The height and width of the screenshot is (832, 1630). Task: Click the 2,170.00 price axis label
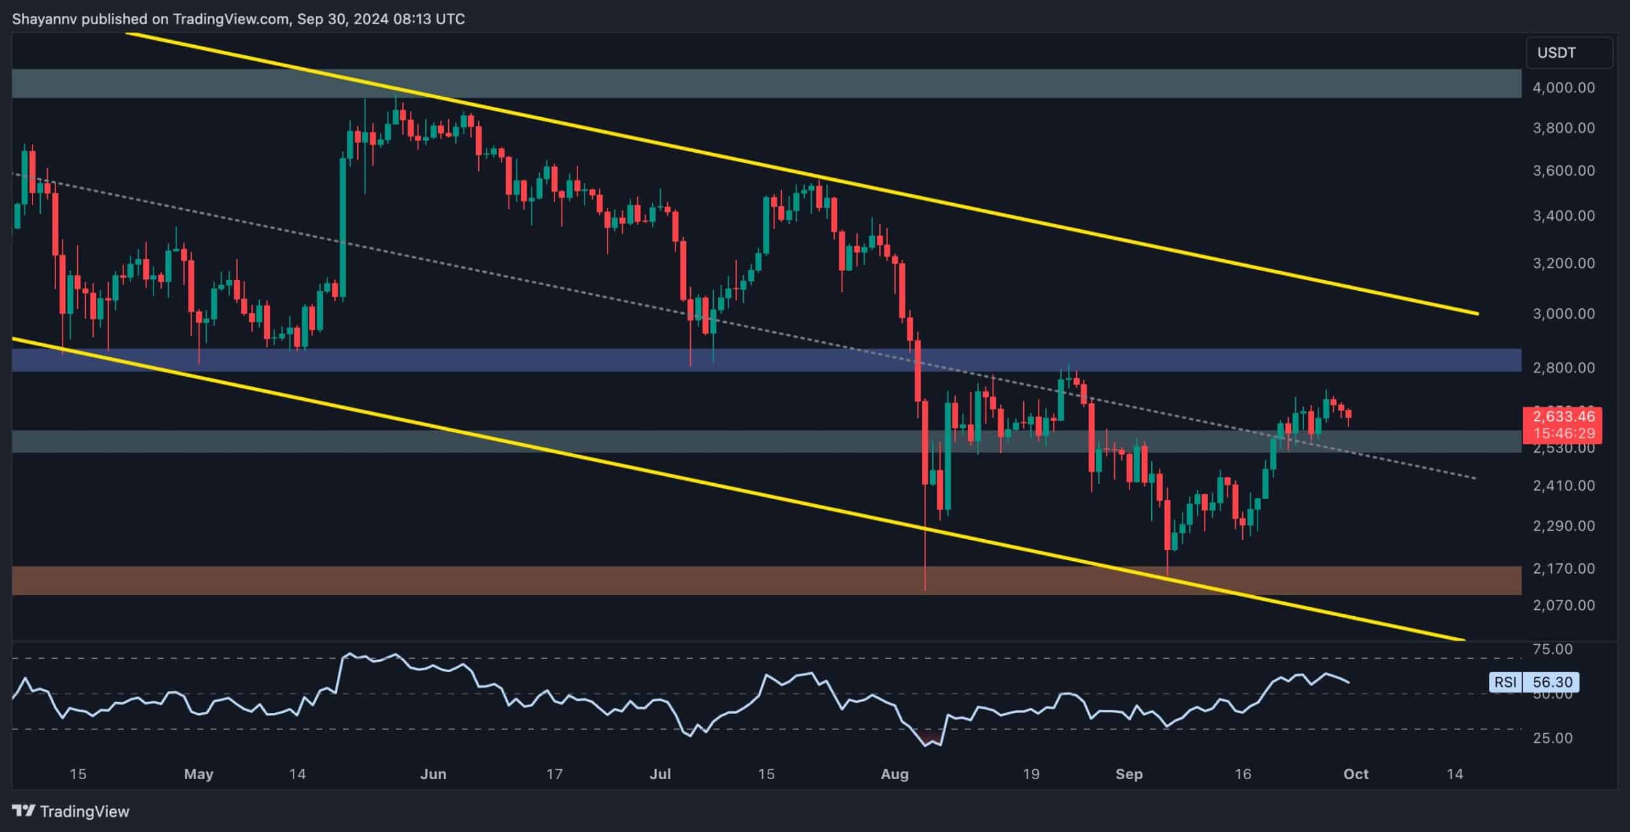coord(1564,568)
